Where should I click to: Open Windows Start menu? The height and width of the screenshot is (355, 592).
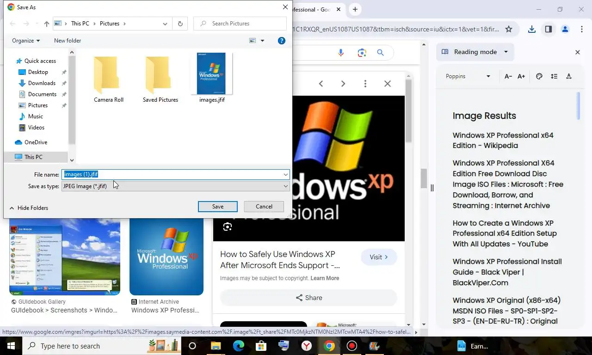click(x=11, y=346)
